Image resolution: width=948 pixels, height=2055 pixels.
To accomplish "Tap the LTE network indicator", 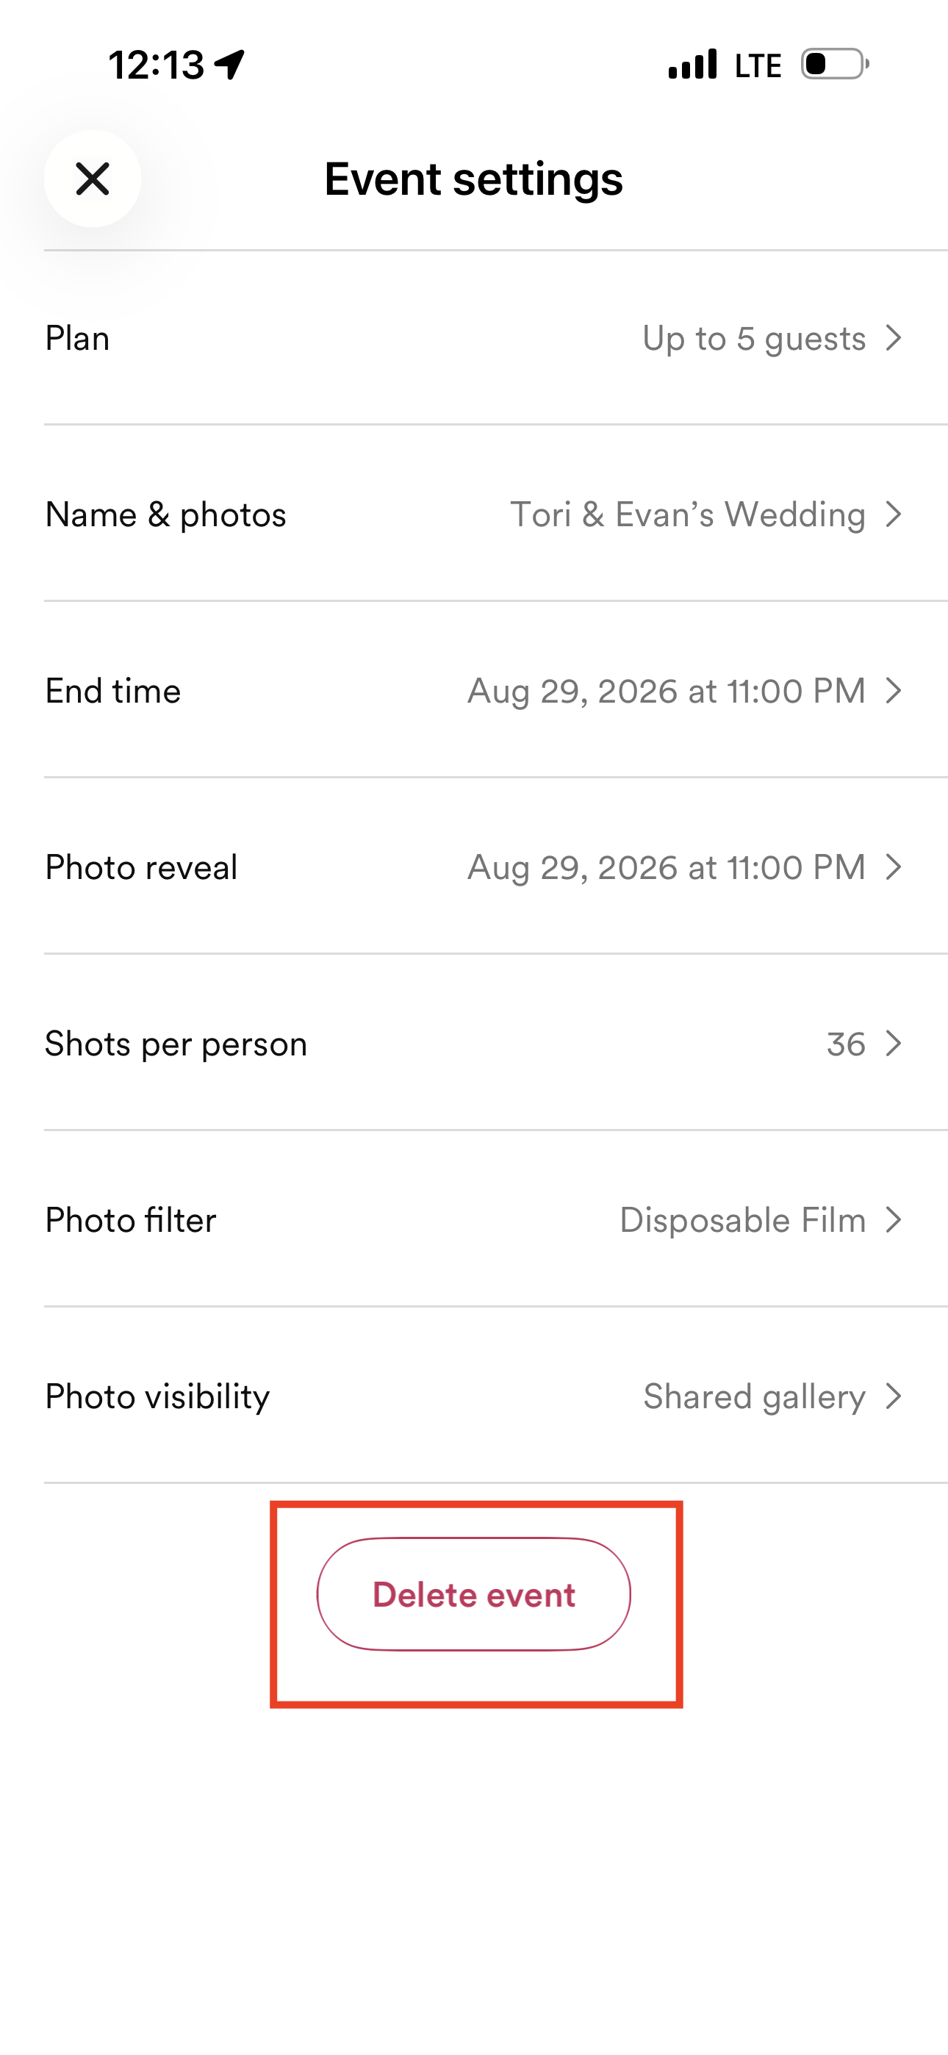I will tap(758, 65).
